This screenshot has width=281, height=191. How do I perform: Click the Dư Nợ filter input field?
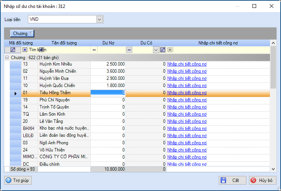click(111, 50)
